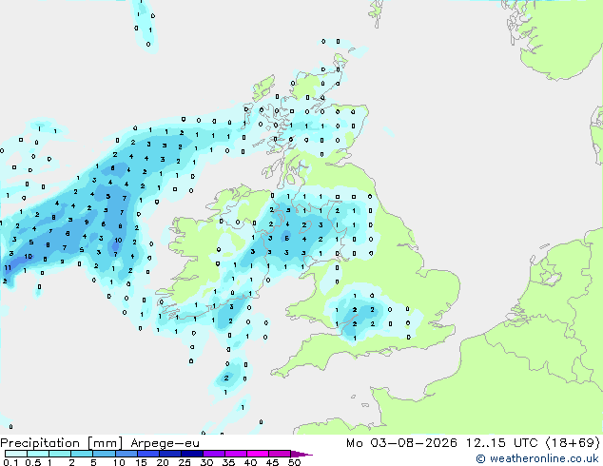Image resolution: width=603 pixels, height=466 pixels.
Task: Click the '20' legend scale label
Action: click(x=163, y=462)
